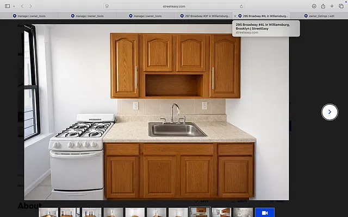348x217 pixels.
Task: Close the 295 Broadway #4L tab
Action: pyautogui.click(x=235, y=16)
